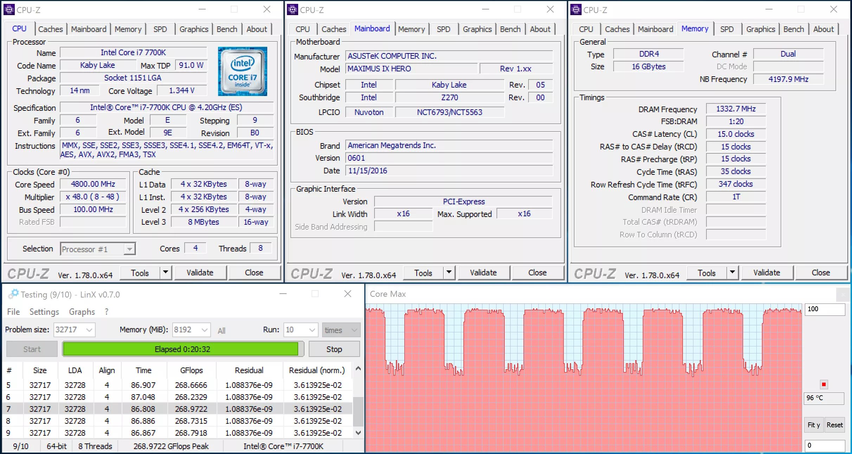Close the LinX window
This screenshot has height=454, width=852.
click(x=347, y=294)
